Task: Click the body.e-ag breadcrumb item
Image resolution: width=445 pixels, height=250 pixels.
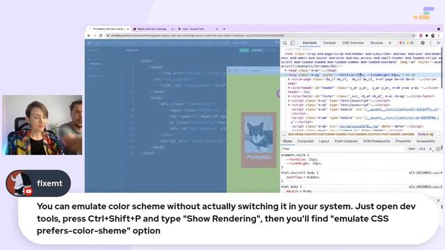Action: (x=426, y=134)
